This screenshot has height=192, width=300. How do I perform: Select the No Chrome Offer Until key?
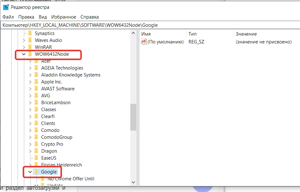tap(71, 179)
